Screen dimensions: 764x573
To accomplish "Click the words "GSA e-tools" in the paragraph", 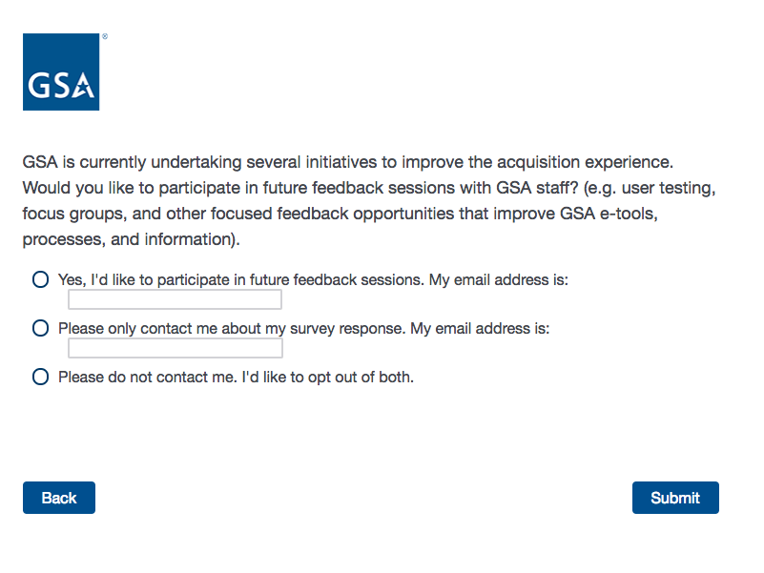I will coord(616,214).
